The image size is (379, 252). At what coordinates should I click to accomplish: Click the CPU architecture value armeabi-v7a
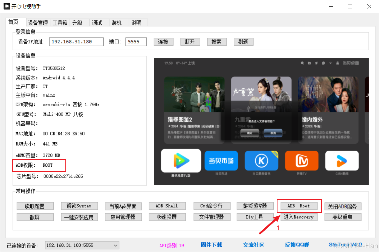[56, 105]
